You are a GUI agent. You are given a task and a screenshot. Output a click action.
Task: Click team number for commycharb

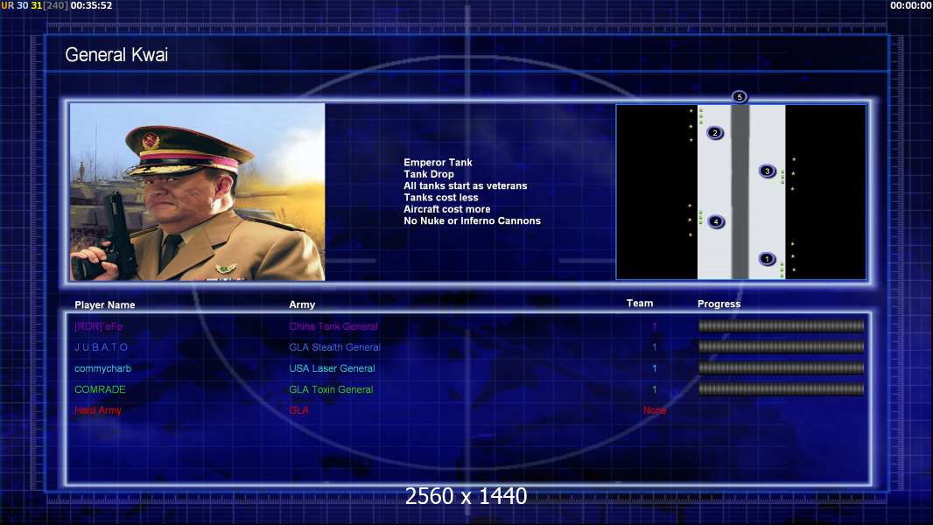click(654, 368)
